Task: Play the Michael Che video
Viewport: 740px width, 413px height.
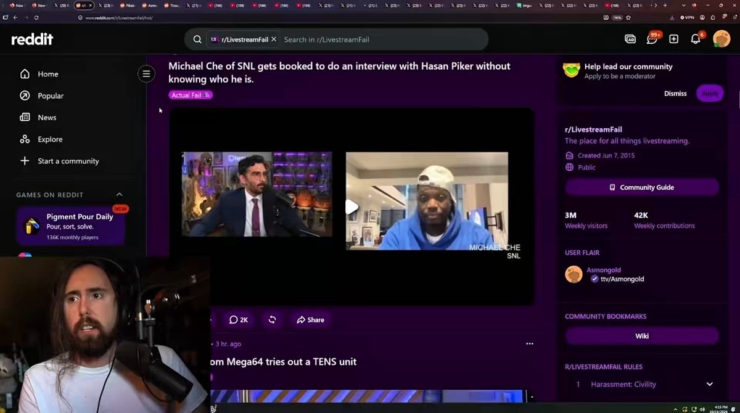Action: 351,206
